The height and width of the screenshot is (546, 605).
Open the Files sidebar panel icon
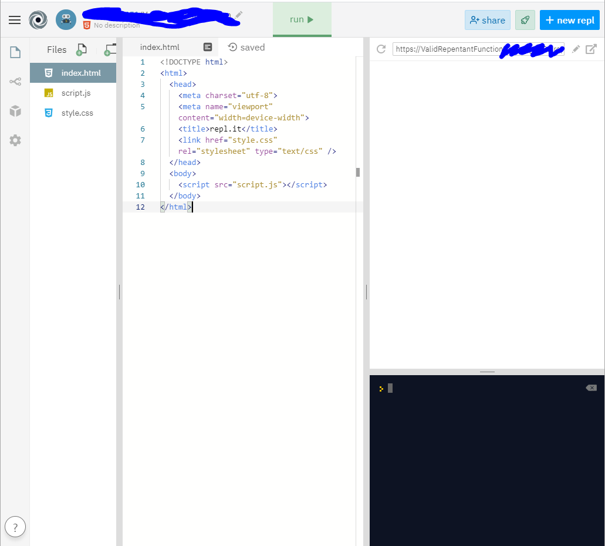click(x=15, y=52)
